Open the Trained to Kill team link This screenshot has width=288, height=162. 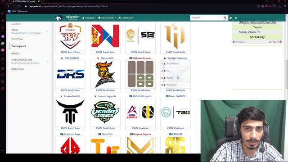72,96
